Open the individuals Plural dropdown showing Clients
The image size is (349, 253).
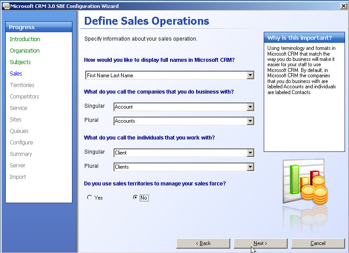[x=250, y=167]
